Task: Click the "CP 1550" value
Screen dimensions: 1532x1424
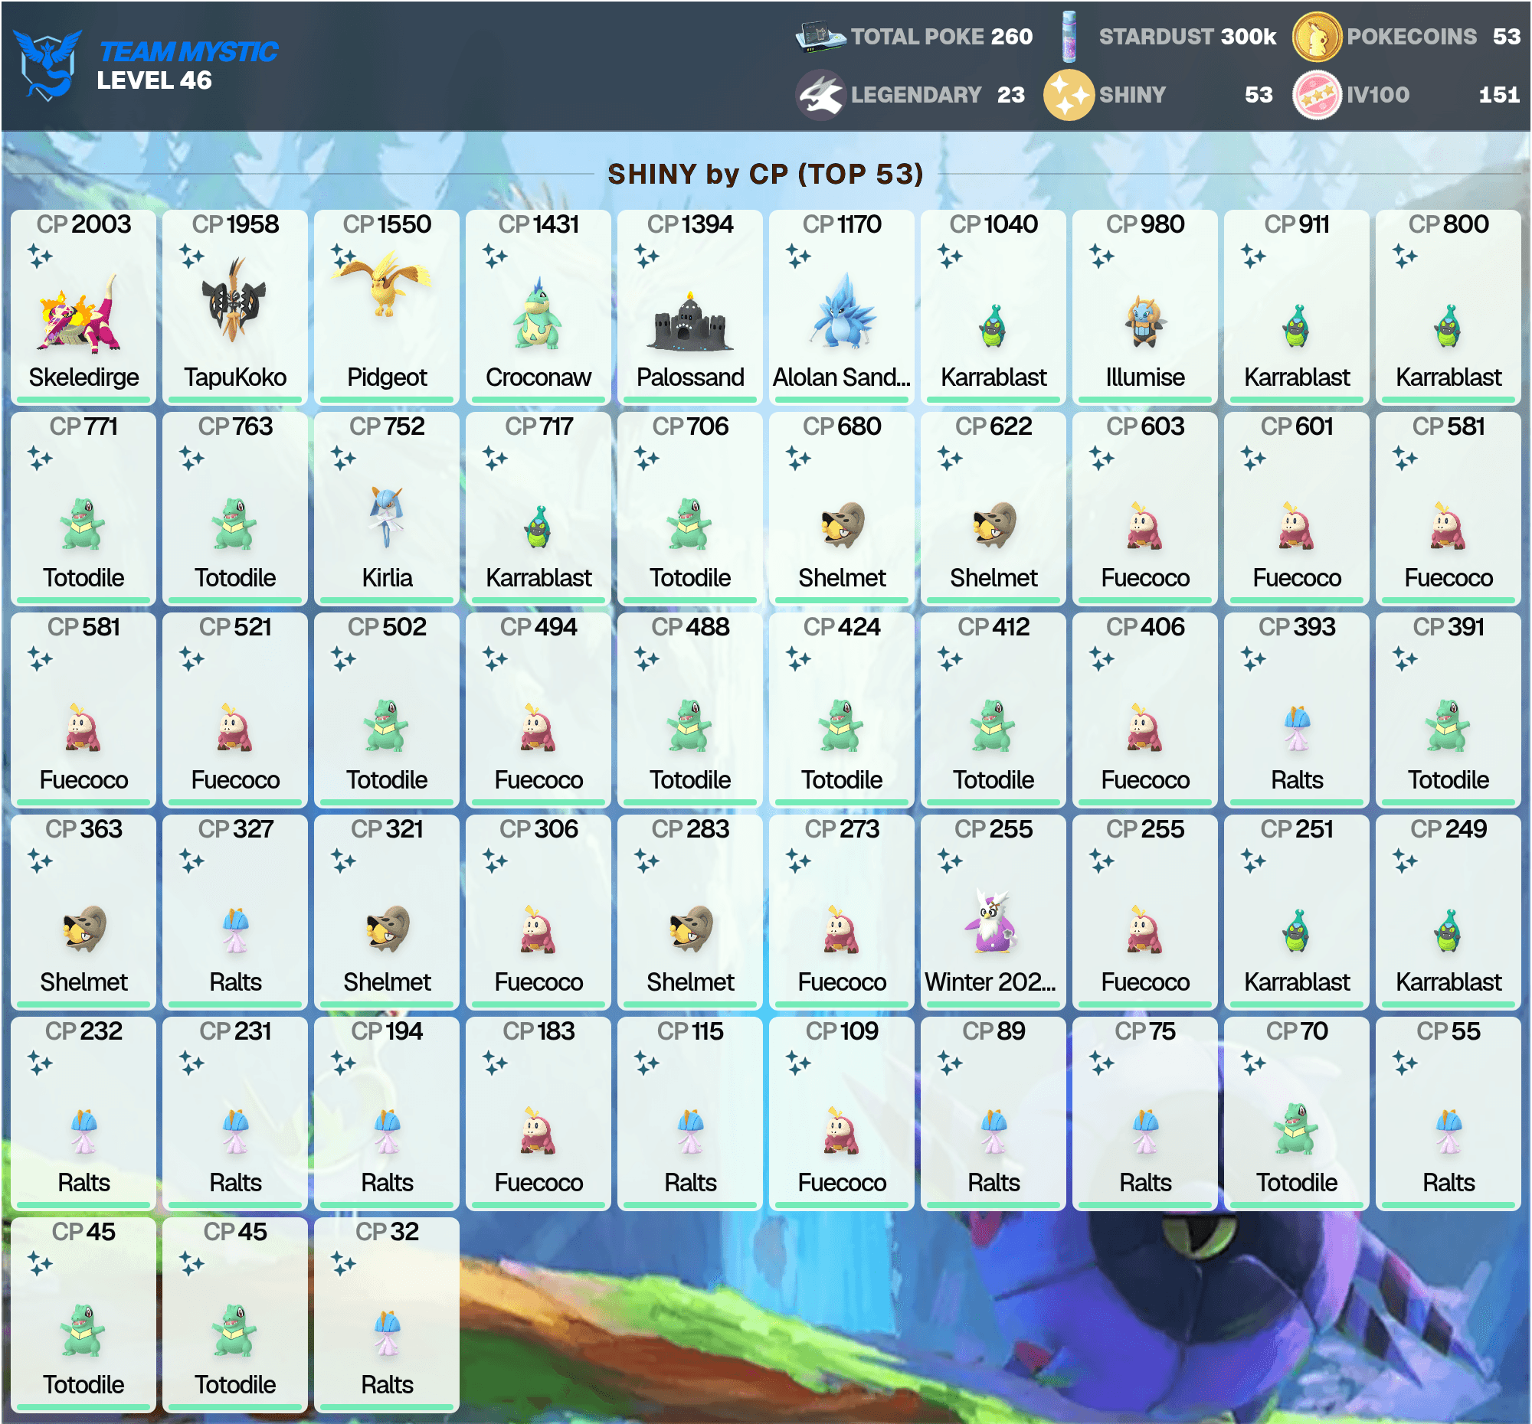Action: (387, 224)
